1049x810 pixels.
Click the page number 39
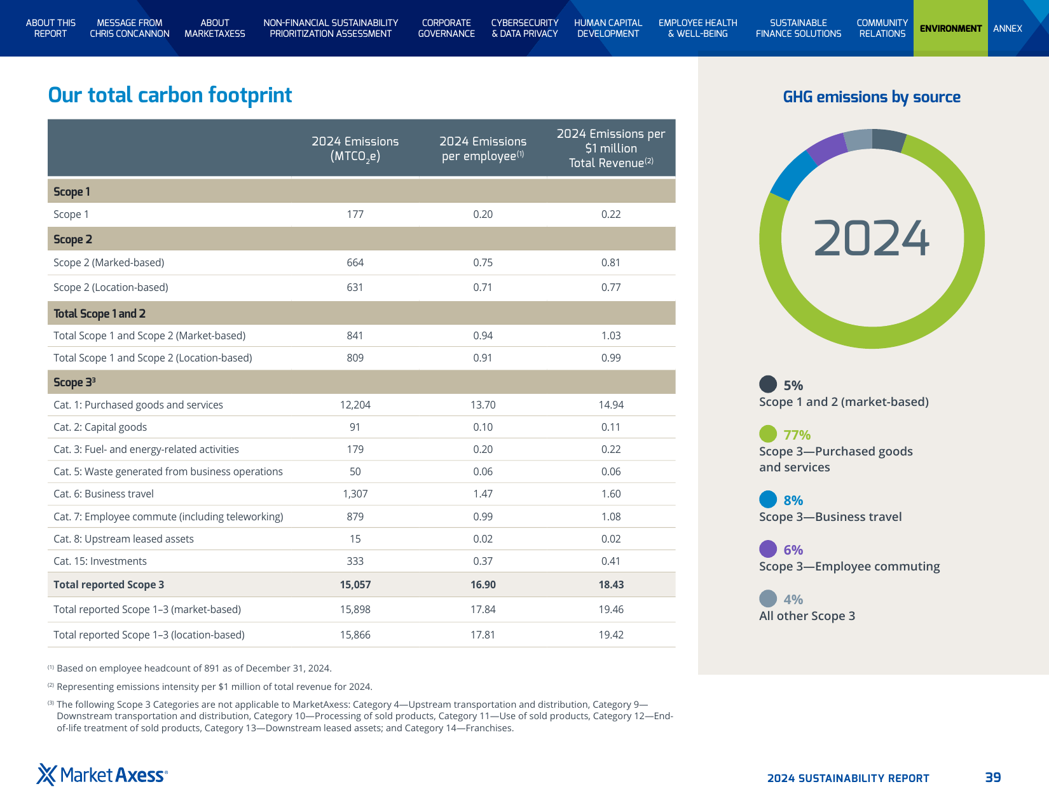[x=993, y=778]
